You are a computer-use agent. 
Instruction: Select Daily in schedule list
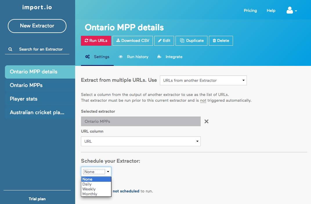pos(96,184)
